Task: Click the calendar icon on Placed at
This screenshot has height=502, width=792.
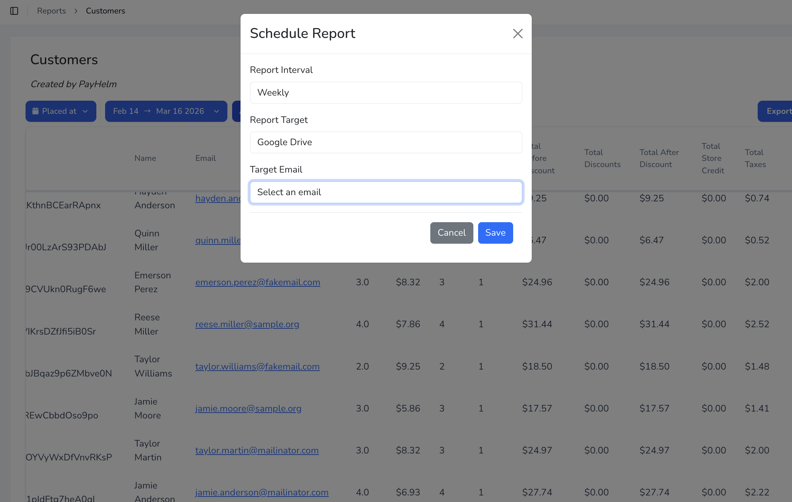Action: pyautogui.click(x=35, y=111)
